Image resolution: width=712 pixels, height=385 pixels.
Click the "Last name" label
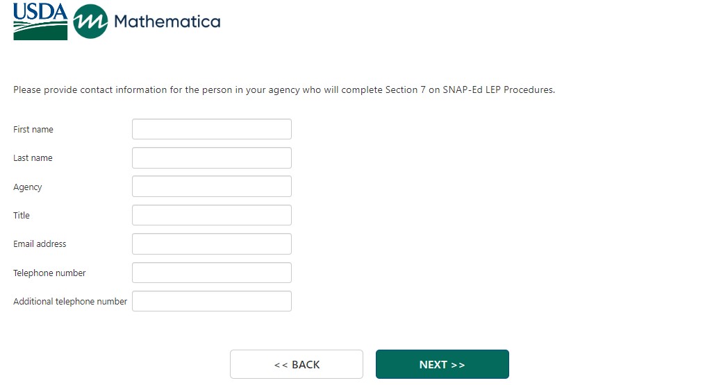click(x=33, y=158)
